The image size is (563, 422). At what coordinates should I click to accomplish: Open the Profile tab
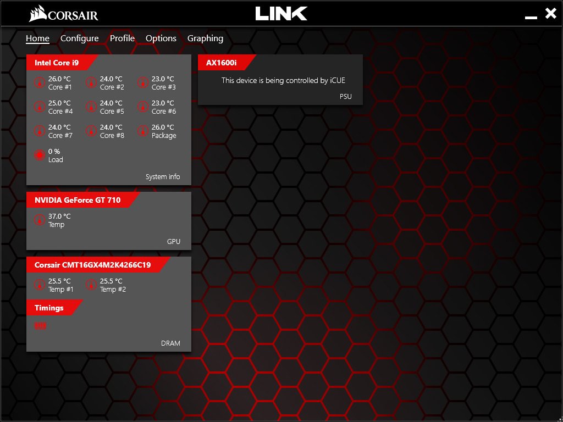coord(122,38)
